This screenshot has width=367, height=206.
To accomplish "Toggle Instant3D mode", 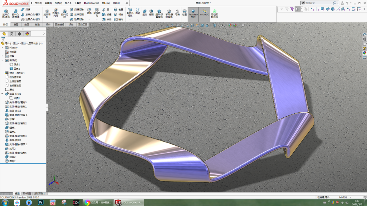I will click(204, 14).
